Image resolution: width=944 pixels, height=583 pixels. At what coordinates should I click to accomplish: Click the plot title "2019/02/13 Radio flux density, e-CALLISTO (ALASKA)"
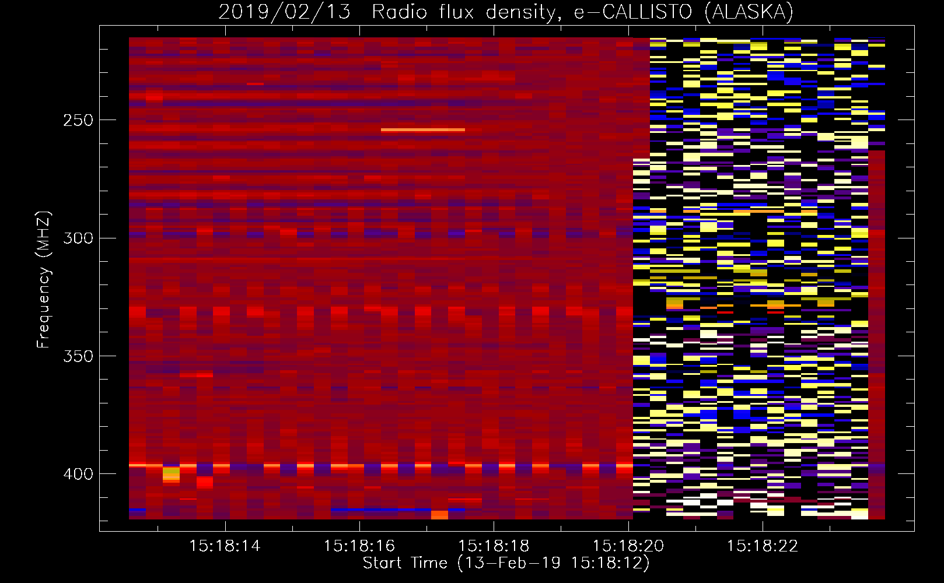tap(506, 12)
